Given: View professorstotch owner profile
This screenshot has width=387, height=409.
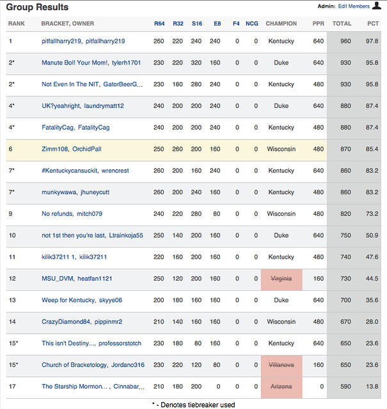Looking at the screenshot, I should pos(120,343).
